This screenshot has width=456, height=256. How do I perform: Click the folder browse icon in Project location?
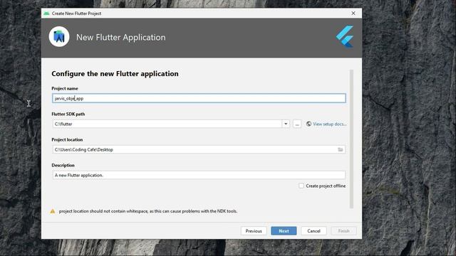341,149
